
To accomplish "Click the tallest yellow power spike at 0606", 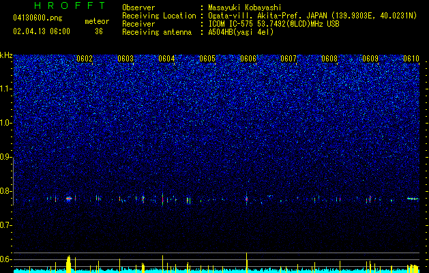I will (x=247, y=263).
